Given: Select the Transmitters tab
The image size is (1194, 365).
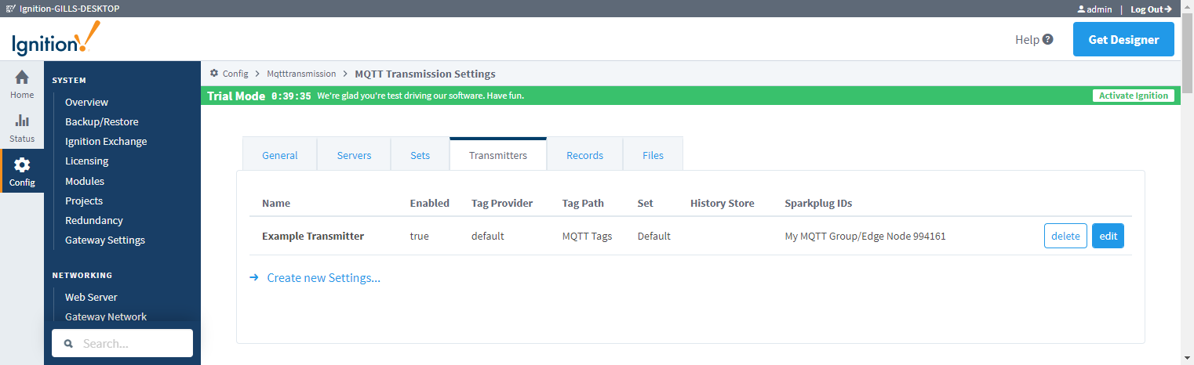Looking at the screenshot, I should (x=498, y=154).
